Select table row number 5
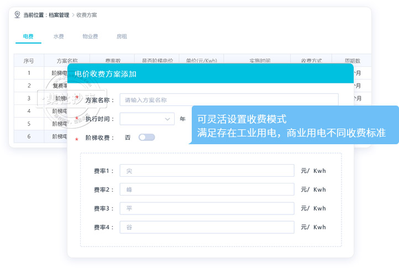The image size is (399, 268). click(29, 124)
